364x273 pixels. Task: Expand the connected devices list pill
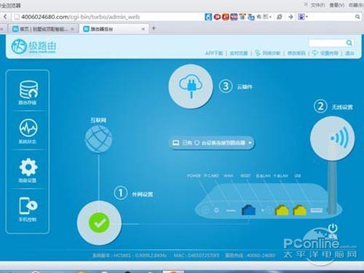212,143
